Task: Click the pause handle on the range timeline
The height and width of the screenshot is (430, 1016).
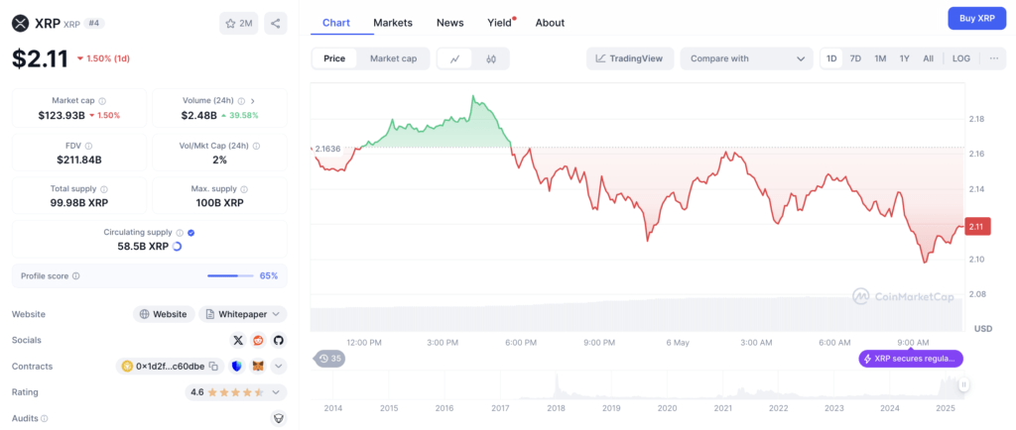Action: [x=964, y=384]
